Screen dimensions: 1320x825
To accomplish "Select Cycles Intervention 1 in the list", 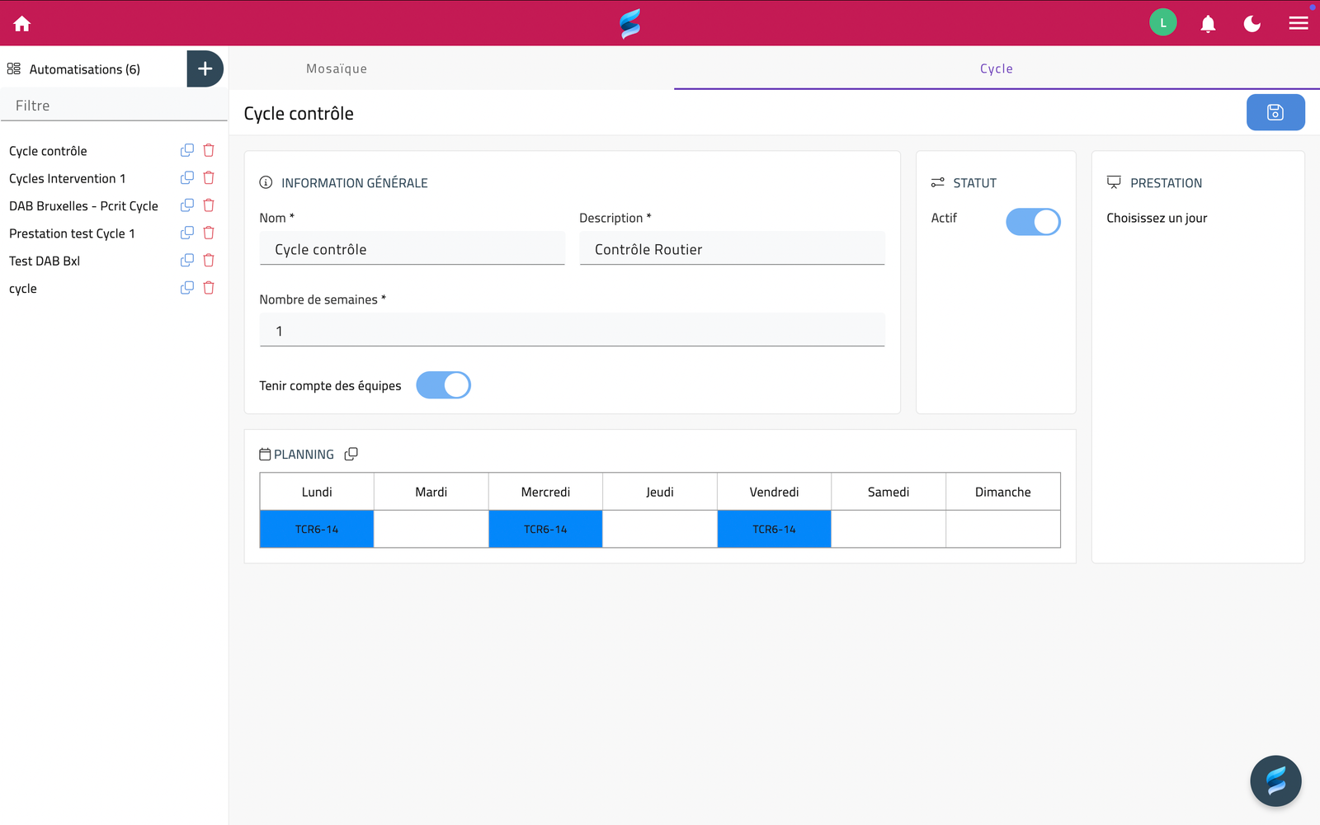I will (68, 178).
